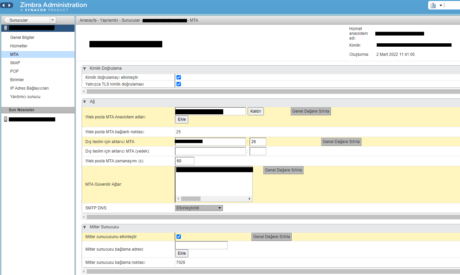
Task: Open the SMTP DNS Etkinleştirildi dropdown
Action: click(x=199, y=208)
